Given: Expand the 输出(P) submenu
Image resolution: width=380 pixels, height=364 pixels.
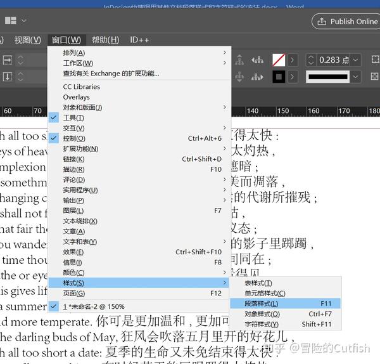Looking at the screenshot, I should point(139,200).
